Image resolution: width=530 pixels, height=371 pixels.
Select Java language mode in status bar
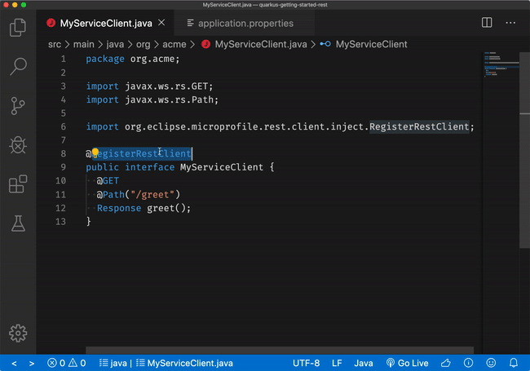tap(364, 363)
